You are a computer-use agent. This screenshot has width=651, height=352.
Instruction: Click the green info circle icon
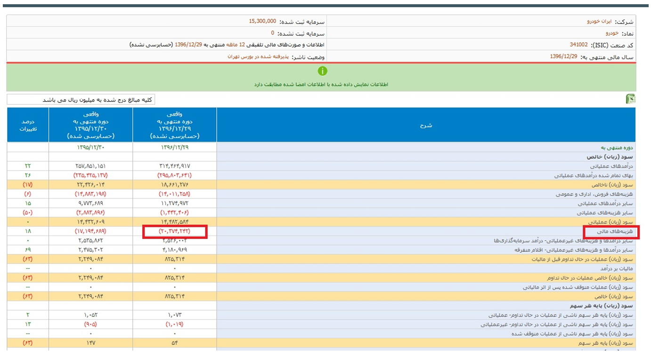pyautogui.click(x=322, y=71)
